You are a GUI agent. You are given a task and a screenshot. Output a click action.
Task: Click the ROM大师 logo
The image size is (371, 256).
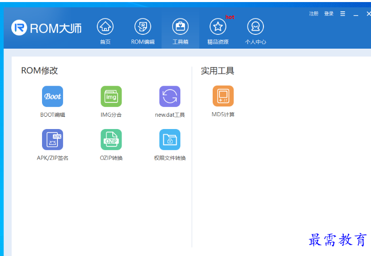(x=46, y=28)
